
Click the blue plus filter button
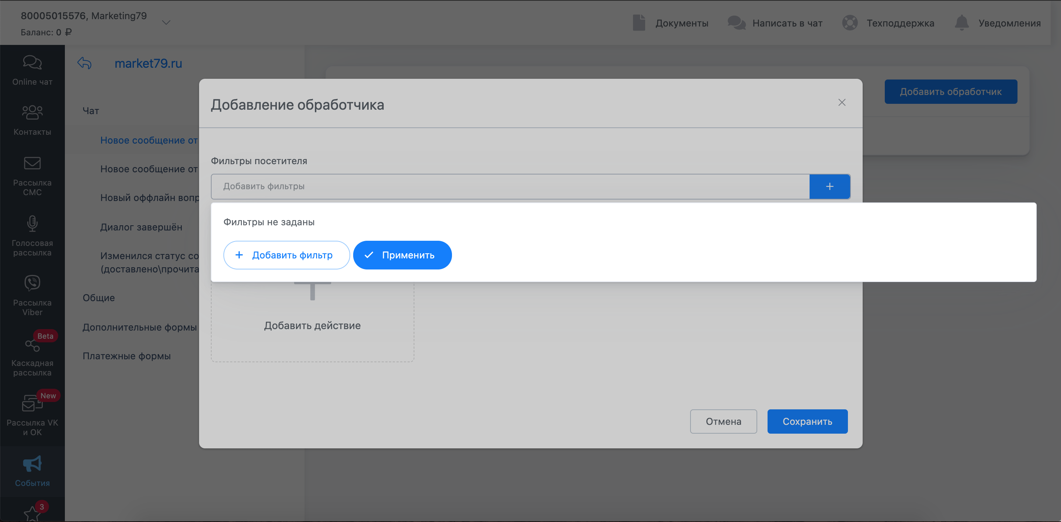tap(829, 186)
